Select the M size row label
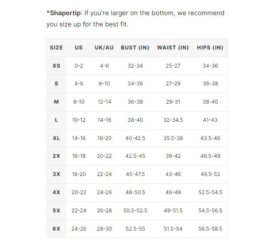 56,102
